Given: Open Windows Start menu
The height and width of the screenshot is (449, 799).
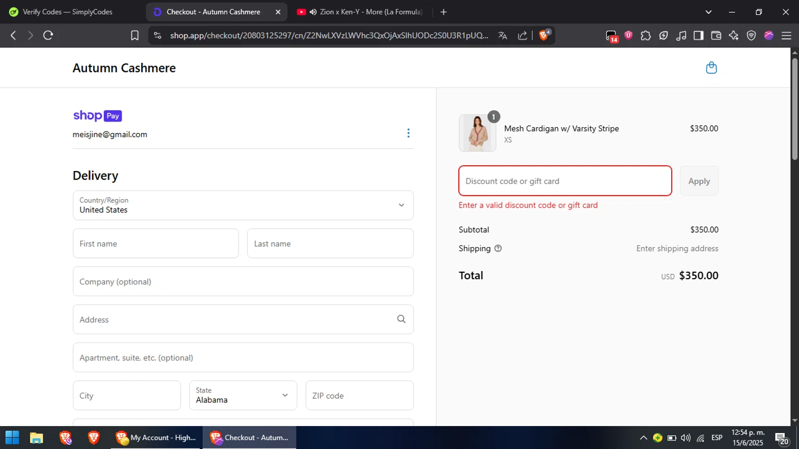Looking at the screenshot, I should [12, 438].
